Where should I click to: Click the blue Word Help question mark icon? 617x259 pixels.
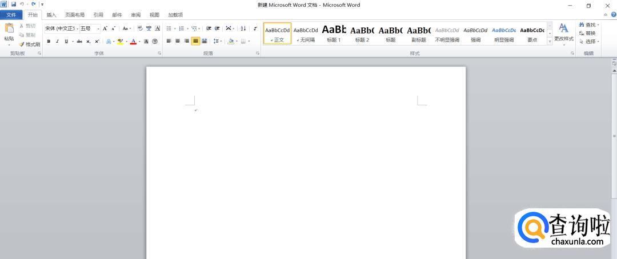614,14
